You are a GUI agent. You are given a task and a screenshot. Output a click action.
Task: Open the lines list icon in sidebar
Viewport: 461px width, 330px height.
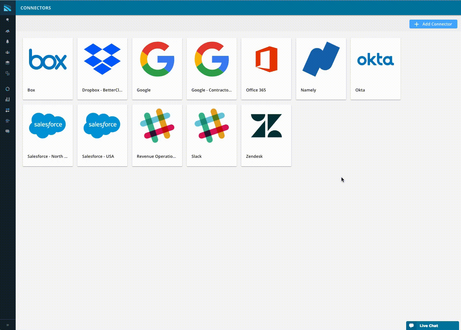[8, 121]
